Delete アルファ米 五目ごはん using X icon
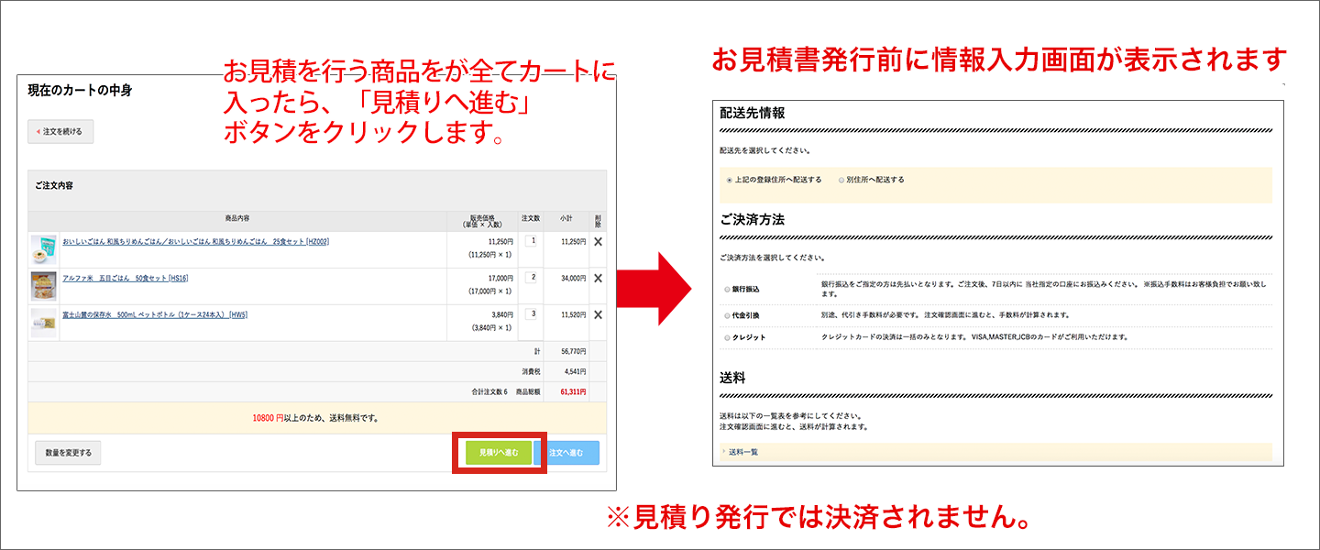The width and height of the screenshot is (1320, 550). click(x=598, y=276)
